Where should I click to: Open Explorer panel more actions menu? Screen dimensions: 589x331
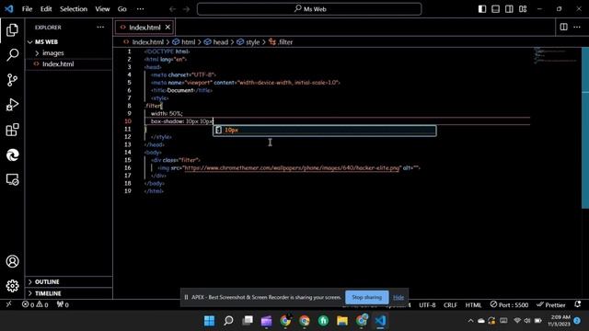click(100, 27)
